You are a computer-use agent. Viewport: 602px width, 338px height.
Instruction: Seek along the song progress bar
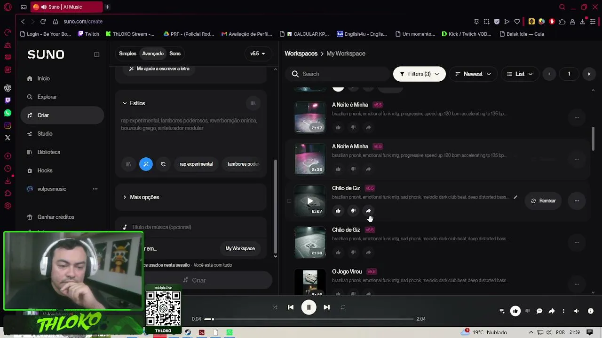pos(309,319)
